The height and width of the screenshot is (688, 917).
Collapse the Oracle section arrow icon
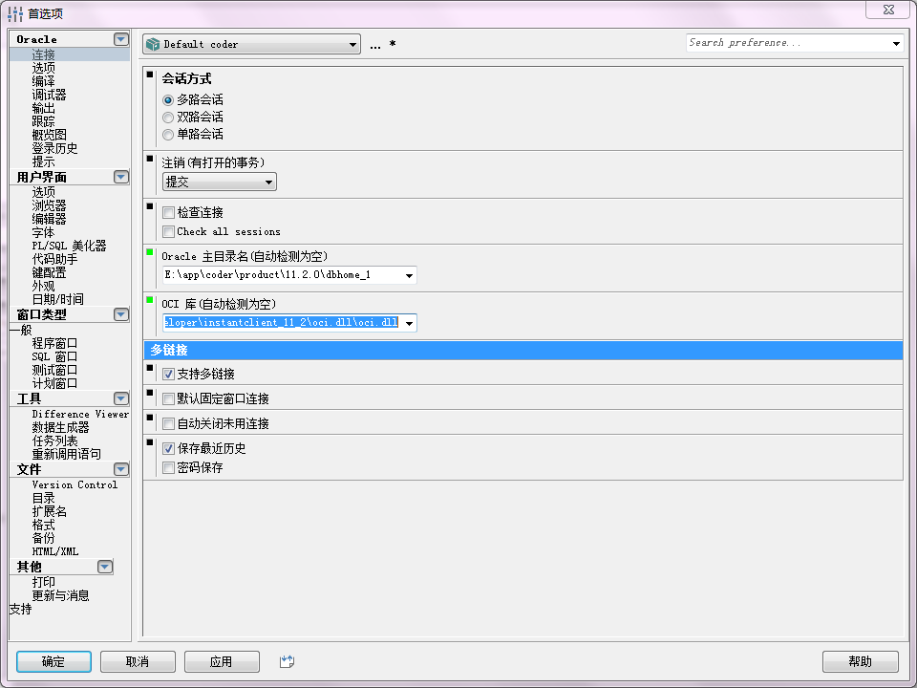pyautogui.click(x=121, y=39)
